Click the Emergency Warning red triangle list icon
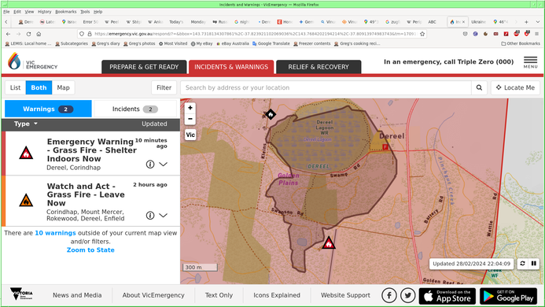Screen dimensions: 545x307 [26, 153]
